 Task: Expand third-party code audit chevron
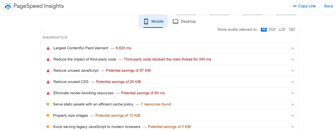[x=292, y=59]
